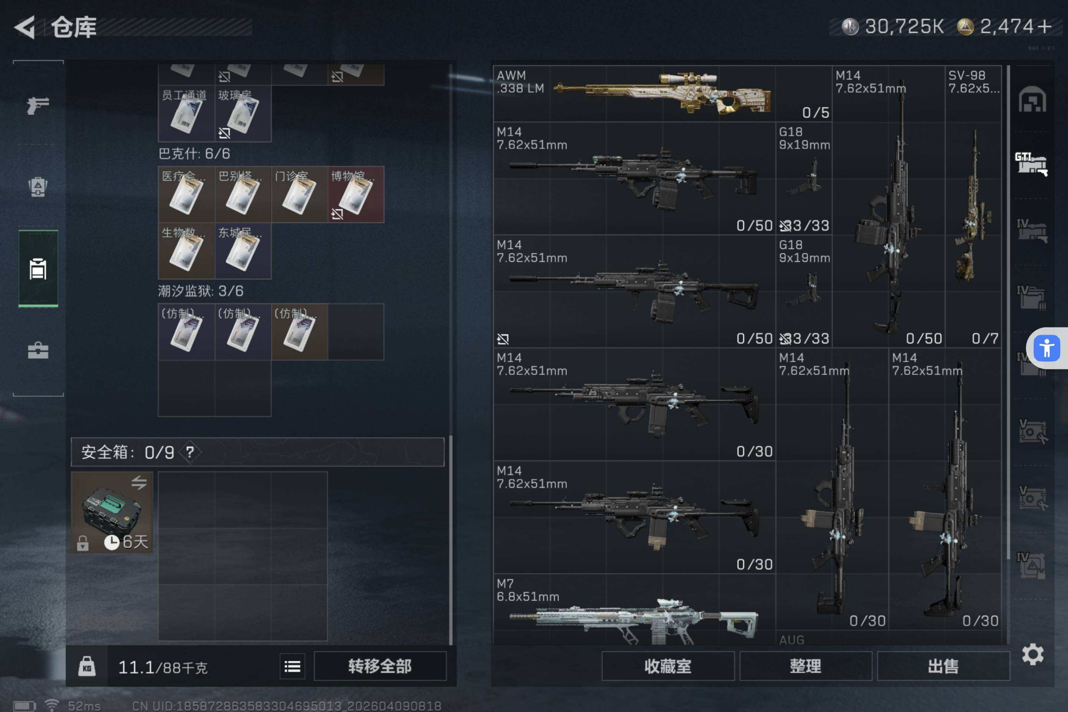Click the 转移全部 button
This screenshot has width=1068, height=712.
click(380, 666)
